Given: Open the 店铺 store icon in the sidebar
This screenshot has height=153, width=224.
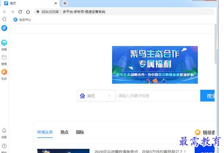Looking at the screenshot, I should 4,43.
